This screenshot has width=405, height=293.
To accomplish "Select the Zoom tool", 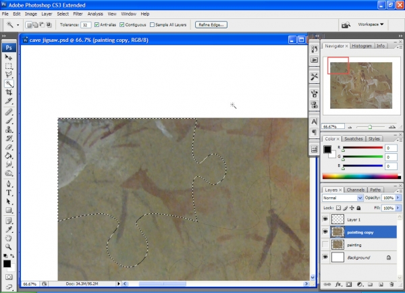I will point(9,247).
